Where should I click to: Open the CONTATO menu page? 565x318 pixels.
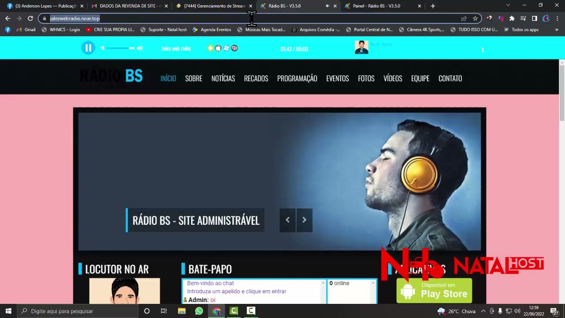[450, 78]
